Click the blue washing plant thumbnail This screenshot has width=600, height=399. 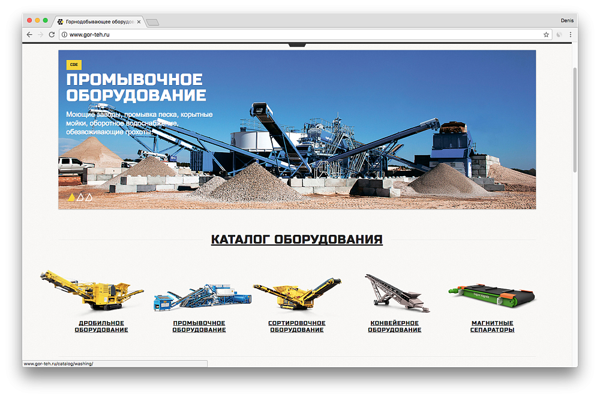tap(202, 298)
